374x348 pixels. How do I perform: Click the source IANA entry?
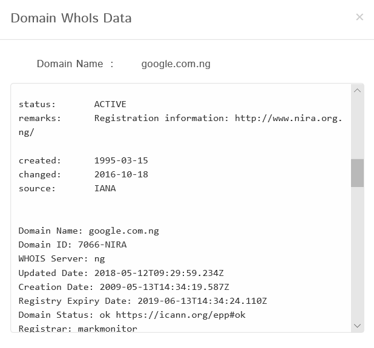click(x=105, y=188)
